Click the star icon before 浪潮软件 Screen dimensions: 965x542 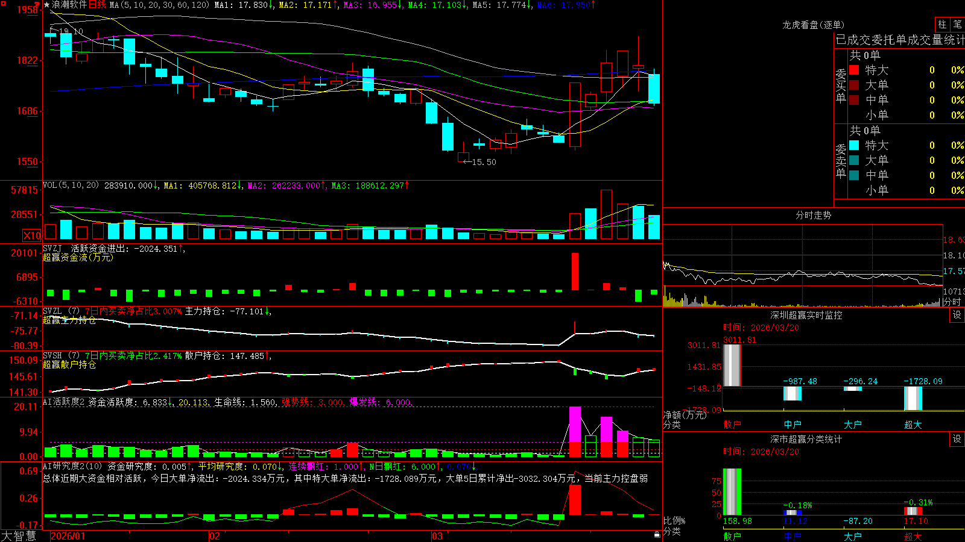[x=46, y=5]
